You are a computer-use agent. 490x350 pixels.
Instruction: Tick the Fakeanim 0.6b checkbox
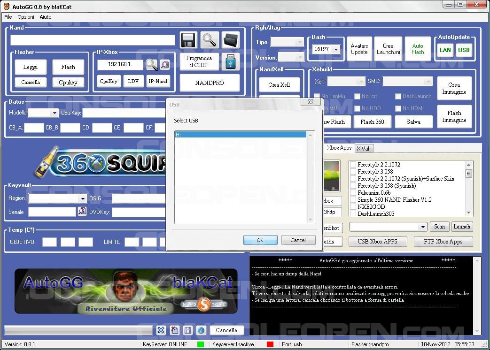(x=353, y=193)
